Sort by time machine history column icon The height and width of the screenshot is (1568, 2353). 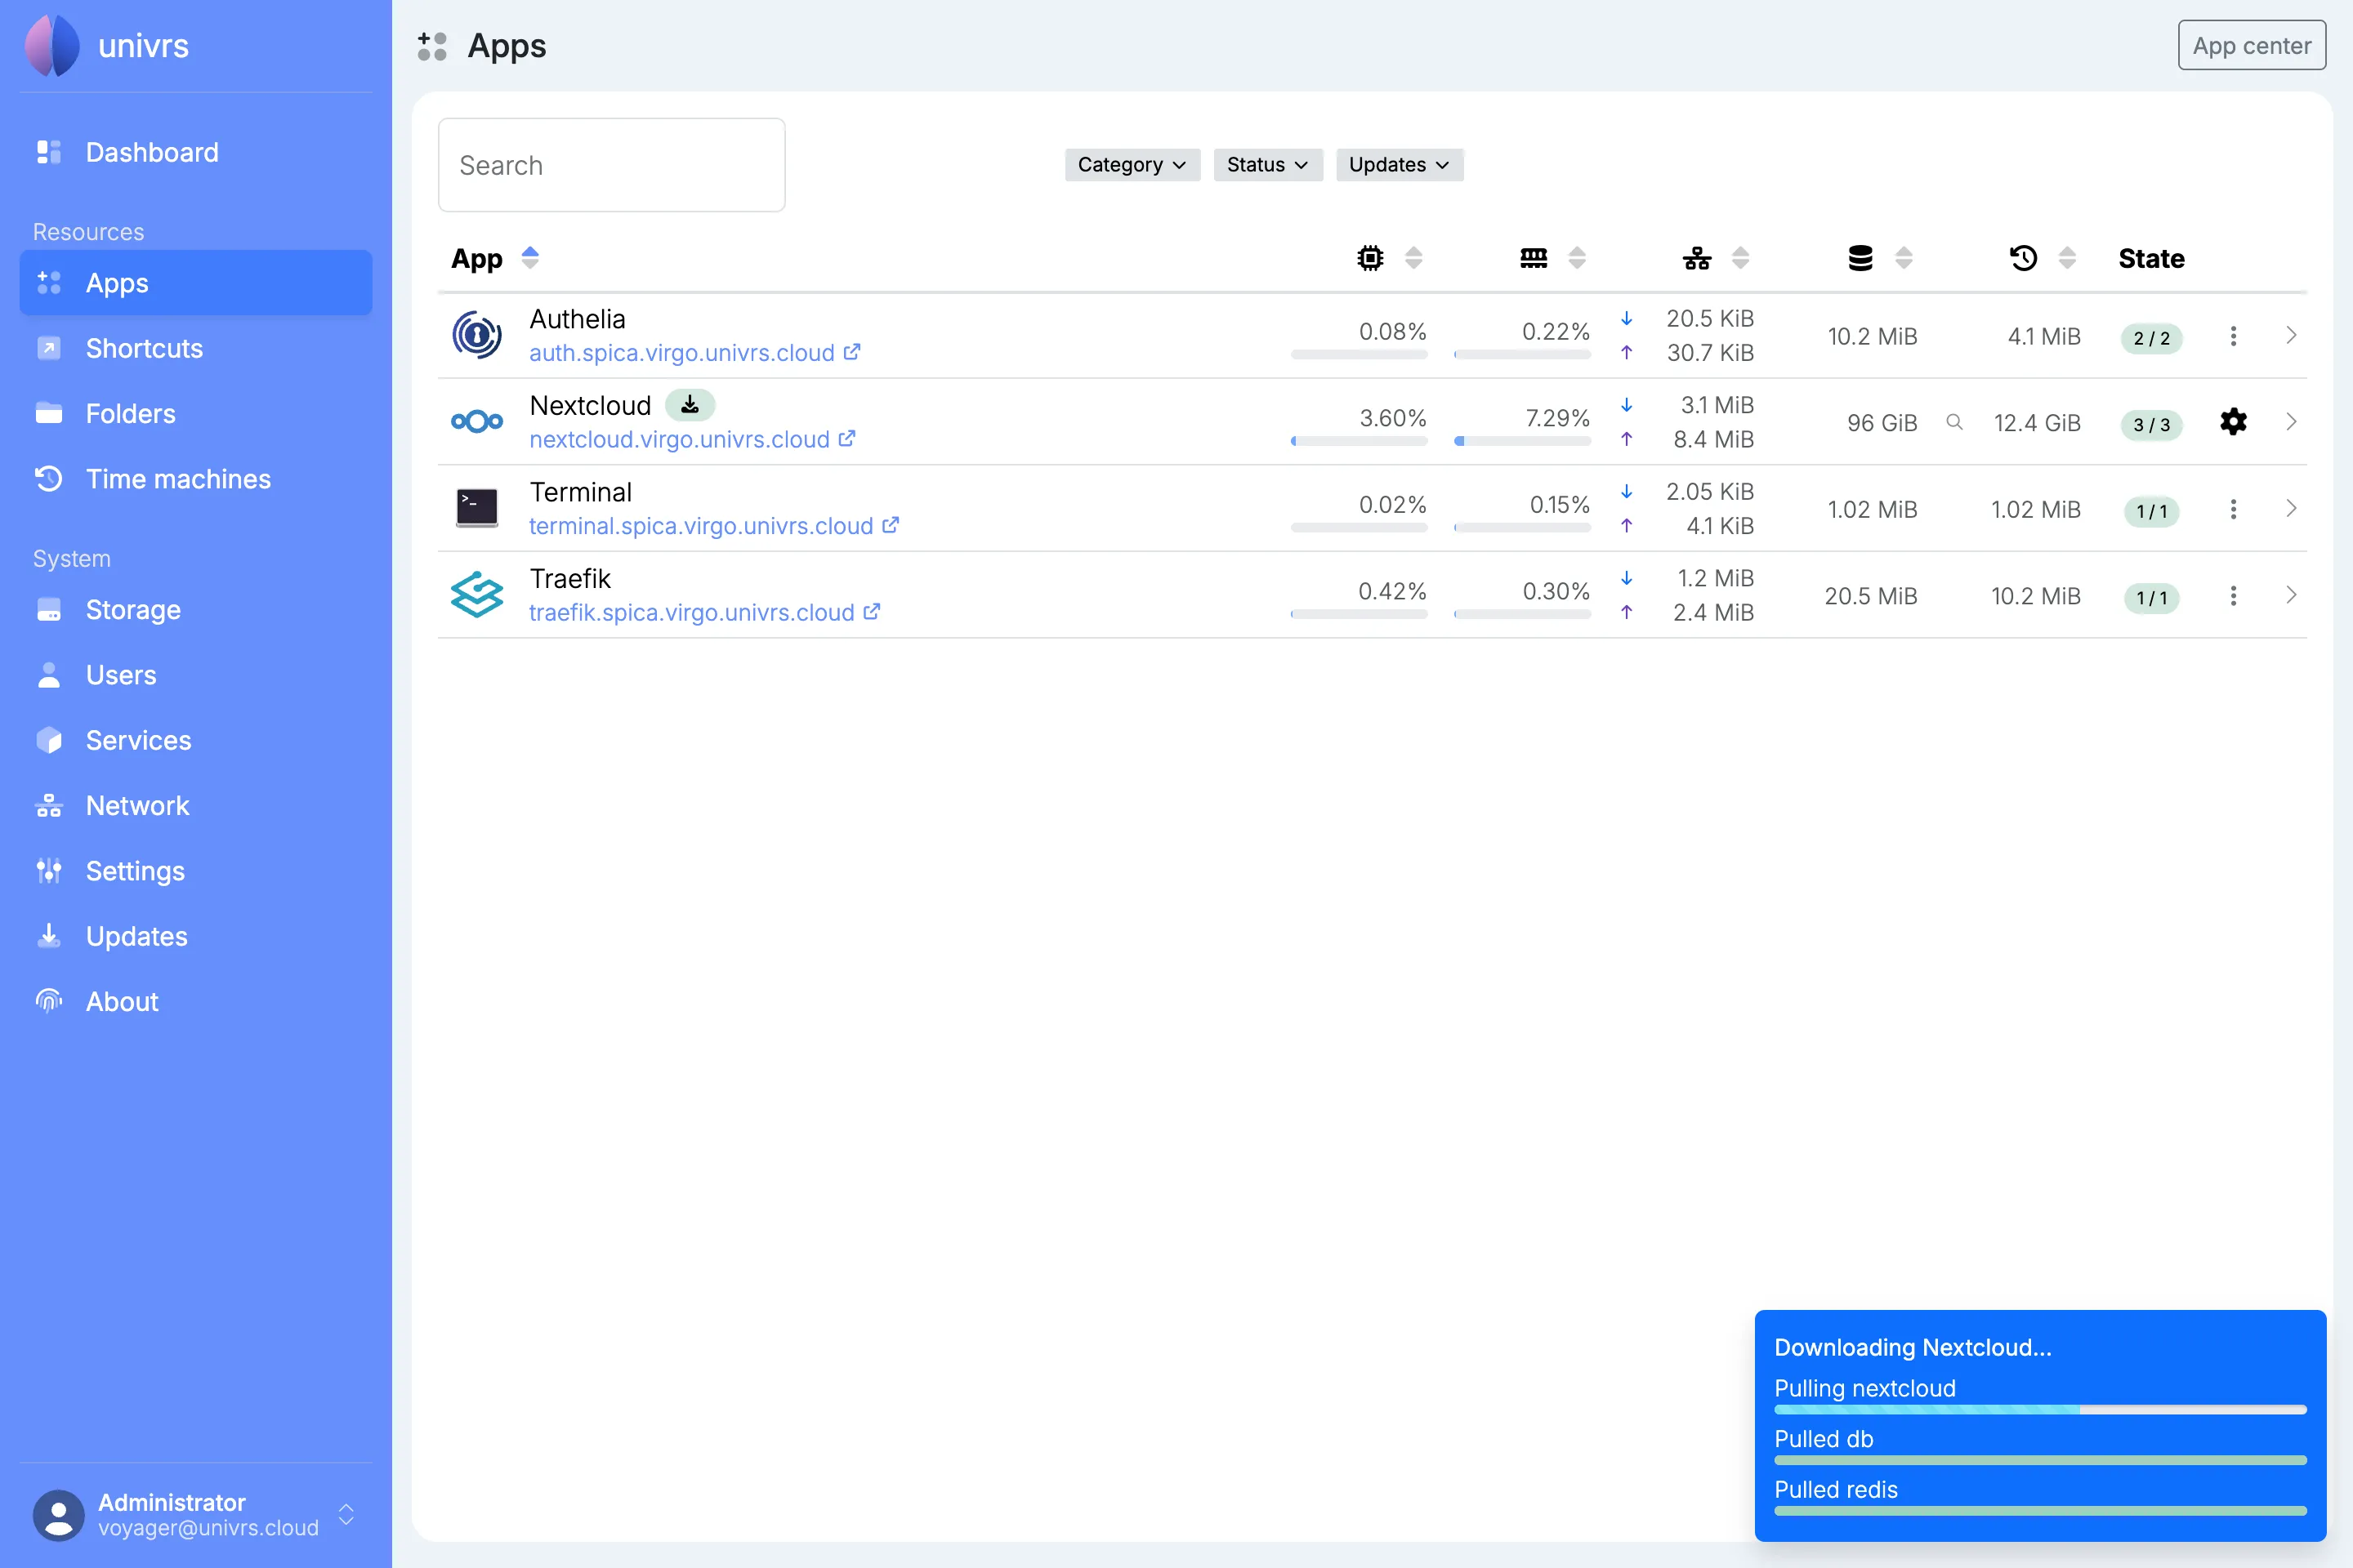pos(2023,258)
